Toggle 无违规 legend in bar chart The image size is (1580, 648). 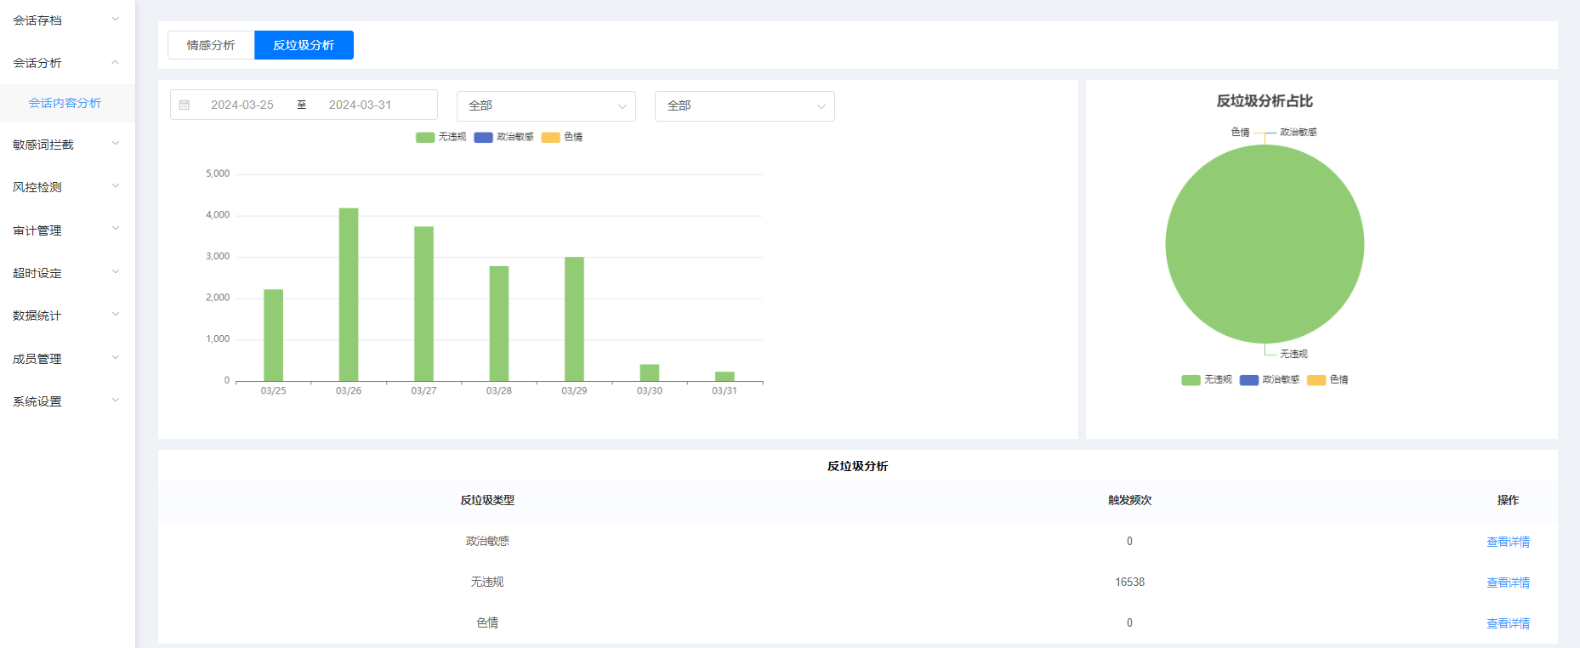click(x=441, y=137)
